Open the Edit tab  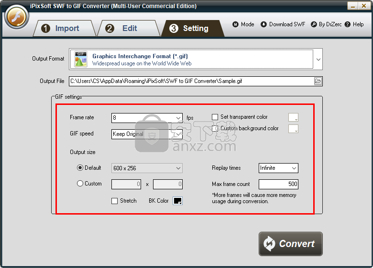coord(129,29)
